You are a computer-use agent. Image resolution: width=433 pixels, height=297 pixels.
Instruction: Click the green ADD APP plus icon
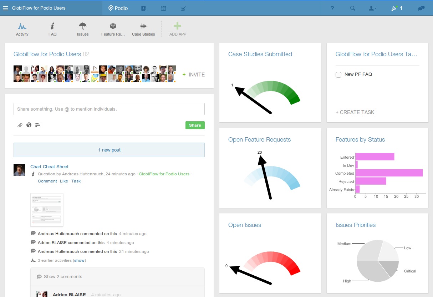177,25
